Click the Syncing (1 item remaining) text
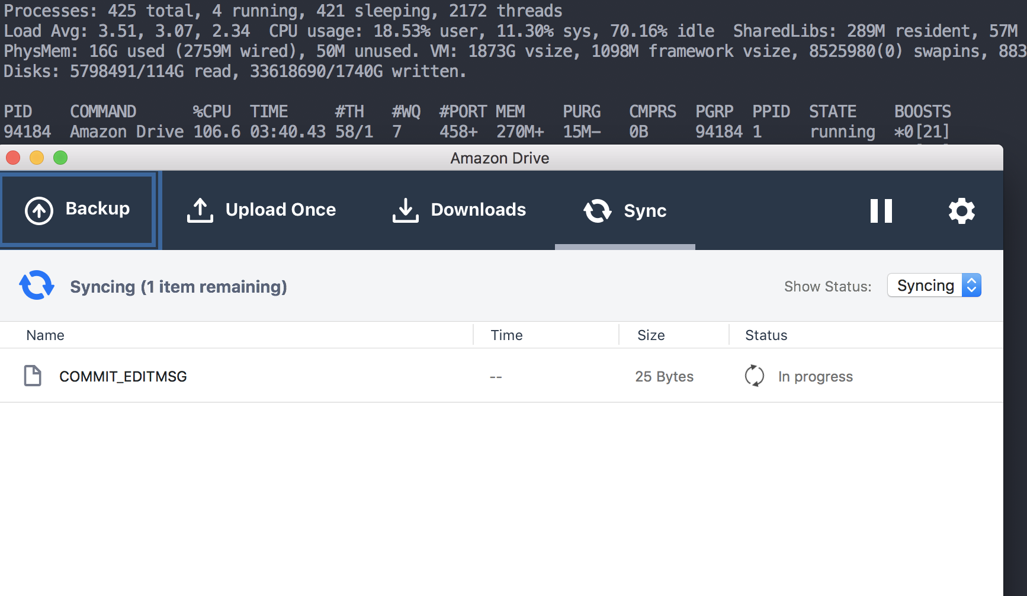Screen dimensions: 1027x596 178,287
